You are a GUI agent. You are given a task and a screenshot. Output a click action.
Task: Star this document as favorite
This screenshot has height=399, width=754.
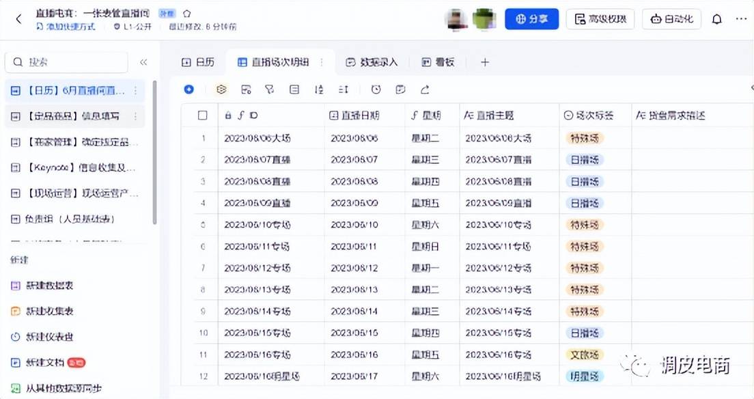tap(187, 14)
